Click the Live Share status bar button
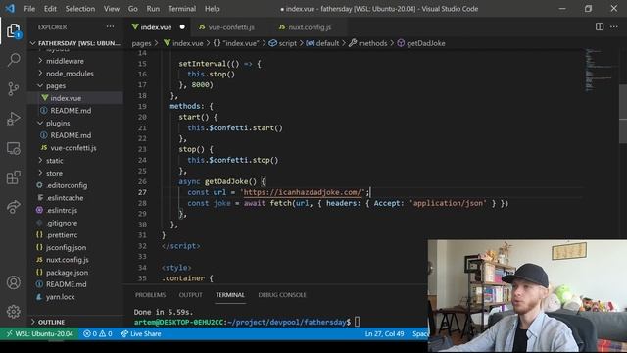This screenshot has width=627, height=353. [141, 333]
